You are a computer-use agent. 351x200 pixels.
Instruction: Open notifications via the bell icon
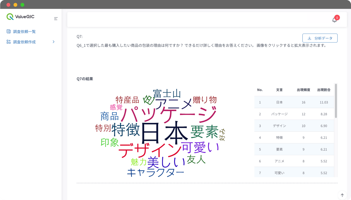(x=334, y=20)
